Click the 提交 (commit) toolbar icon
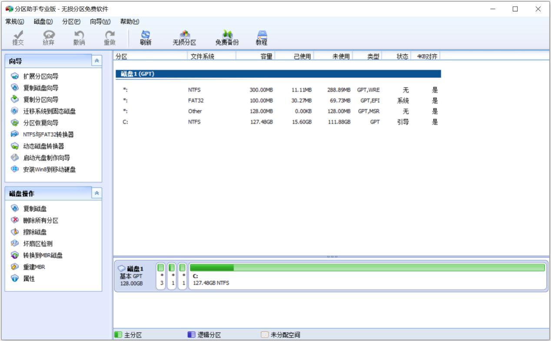Screen dimensions: 551x341 [x=18, y=38]
